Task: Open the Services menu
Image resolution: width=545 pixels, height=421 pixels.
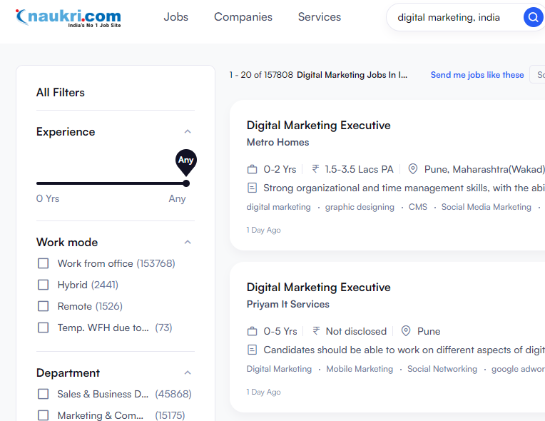Action: 320,17
